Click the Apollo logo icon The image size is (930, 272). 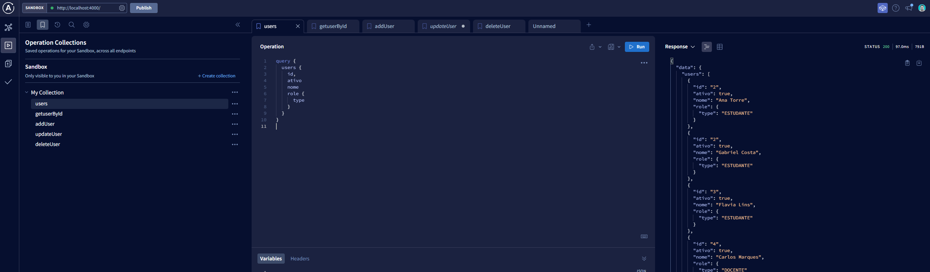[8, 8]
